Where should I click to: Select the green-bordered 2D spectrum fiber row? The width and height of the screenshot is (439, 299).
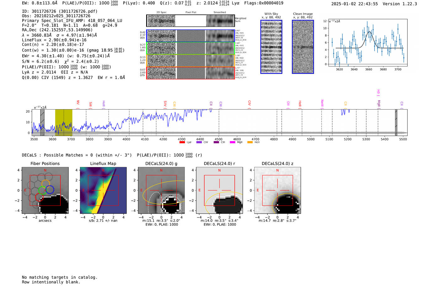click(191, 48)
